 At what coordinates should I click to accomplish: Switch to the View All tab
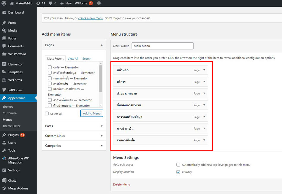point(73,59)
